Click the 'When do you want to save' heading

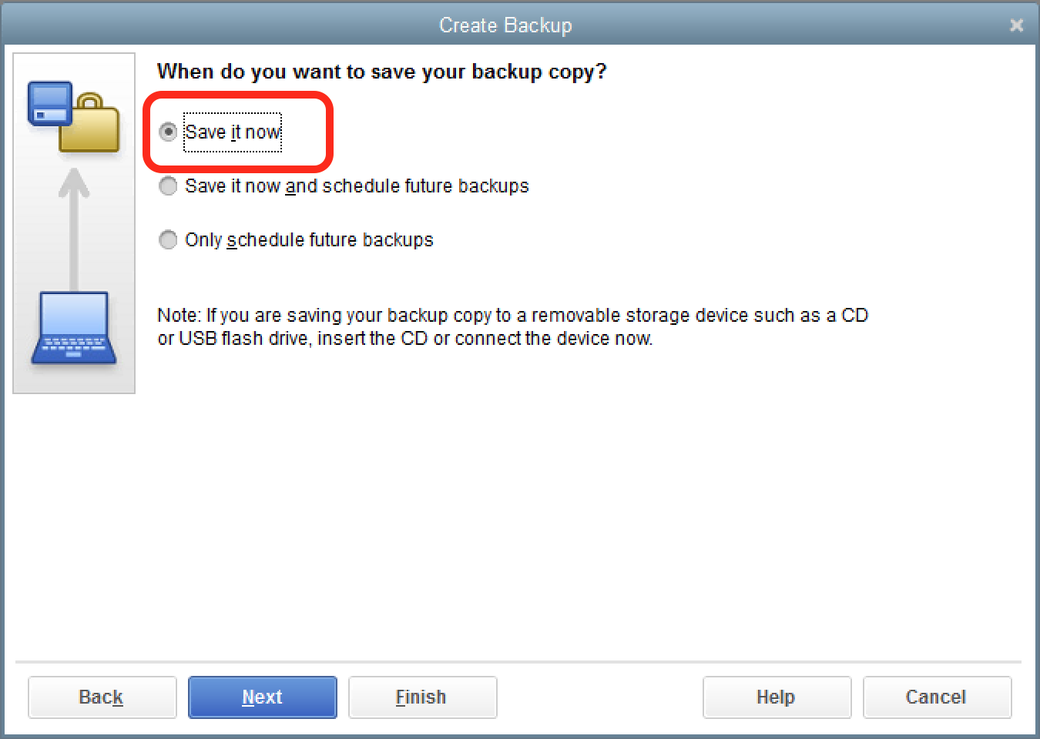pyautogui.click(x=381, y=72)
